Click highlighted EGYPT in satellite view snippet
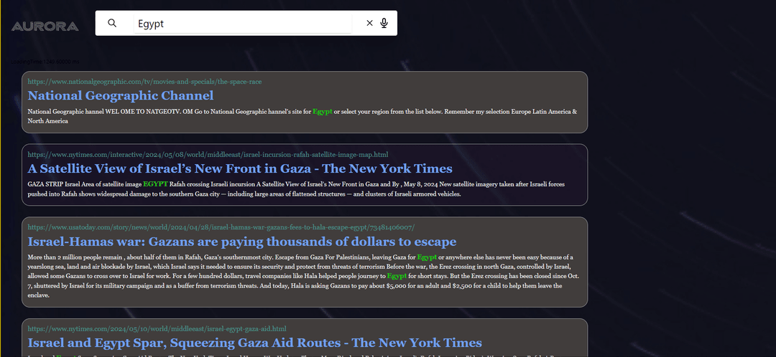Screen dimensions: 776x357 (x=155, y=184)
